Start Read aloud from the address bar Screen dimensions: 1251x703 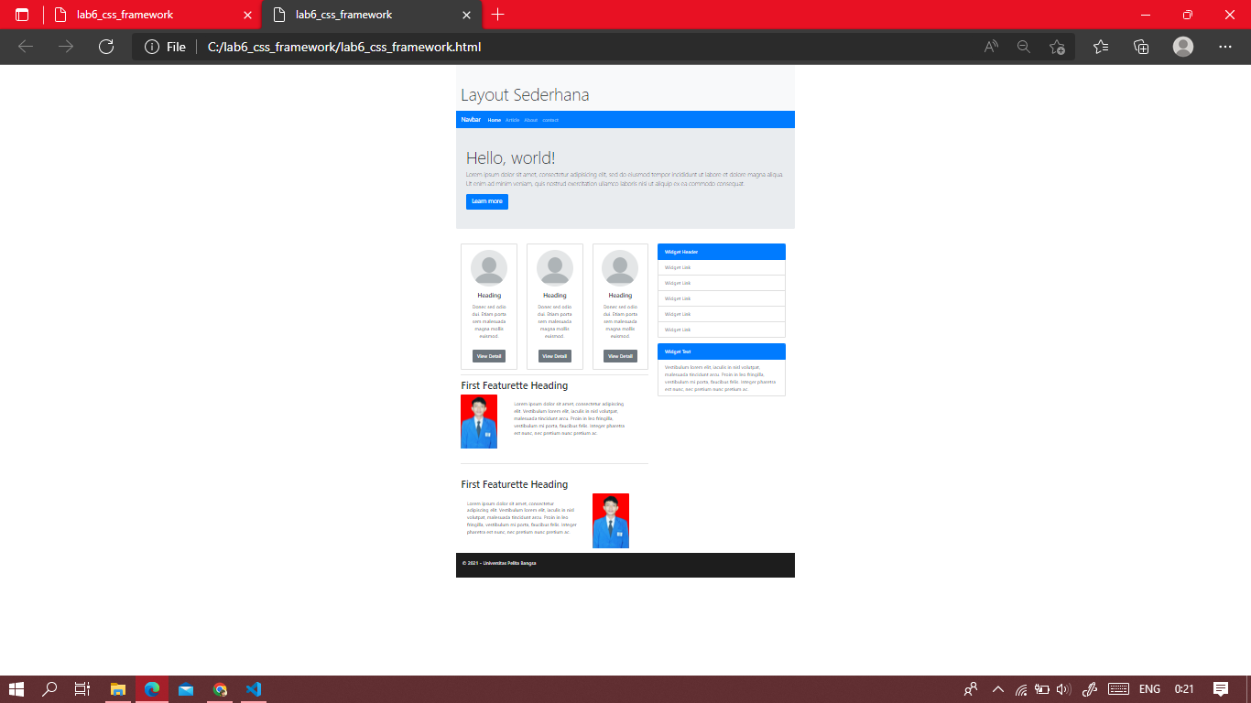coord(991,47)
